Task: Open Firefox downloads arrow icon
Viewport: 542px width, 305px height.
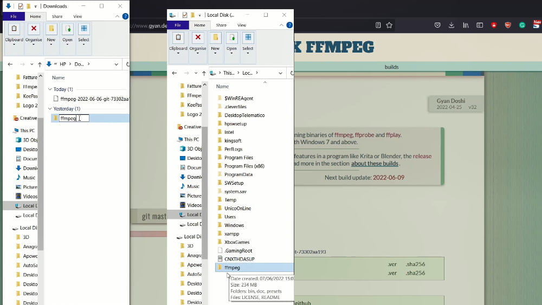Action: (x=451, y=25)
